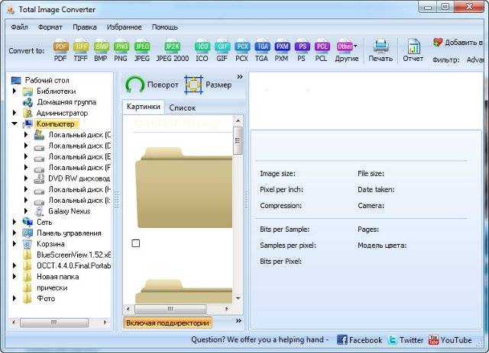Screen dimensions: 489x353
Task: Click Добавить в favorites heart icon
Action: point(438,43)
